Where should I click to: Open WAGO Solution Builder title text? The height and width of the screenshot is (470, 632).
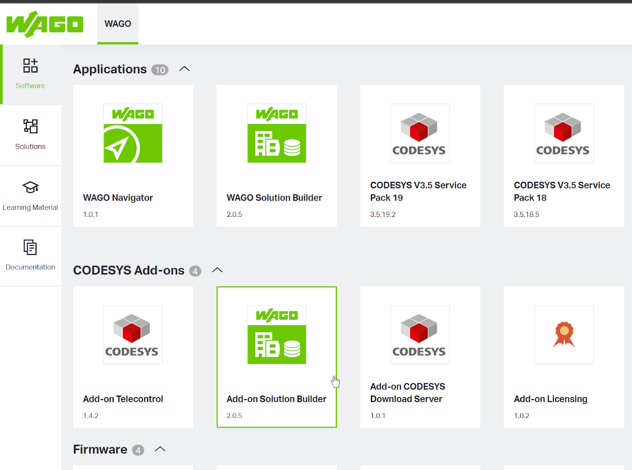click(274, 198)
